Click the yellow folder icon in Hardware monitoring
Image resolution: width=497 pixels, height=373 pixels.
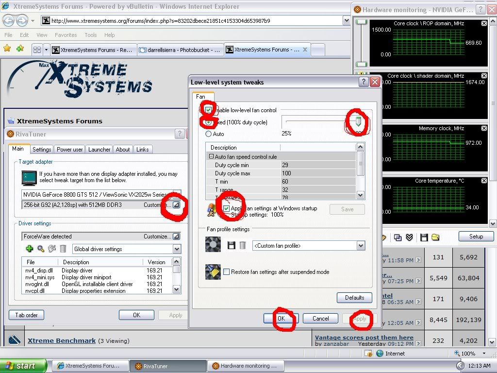(435, 237)
